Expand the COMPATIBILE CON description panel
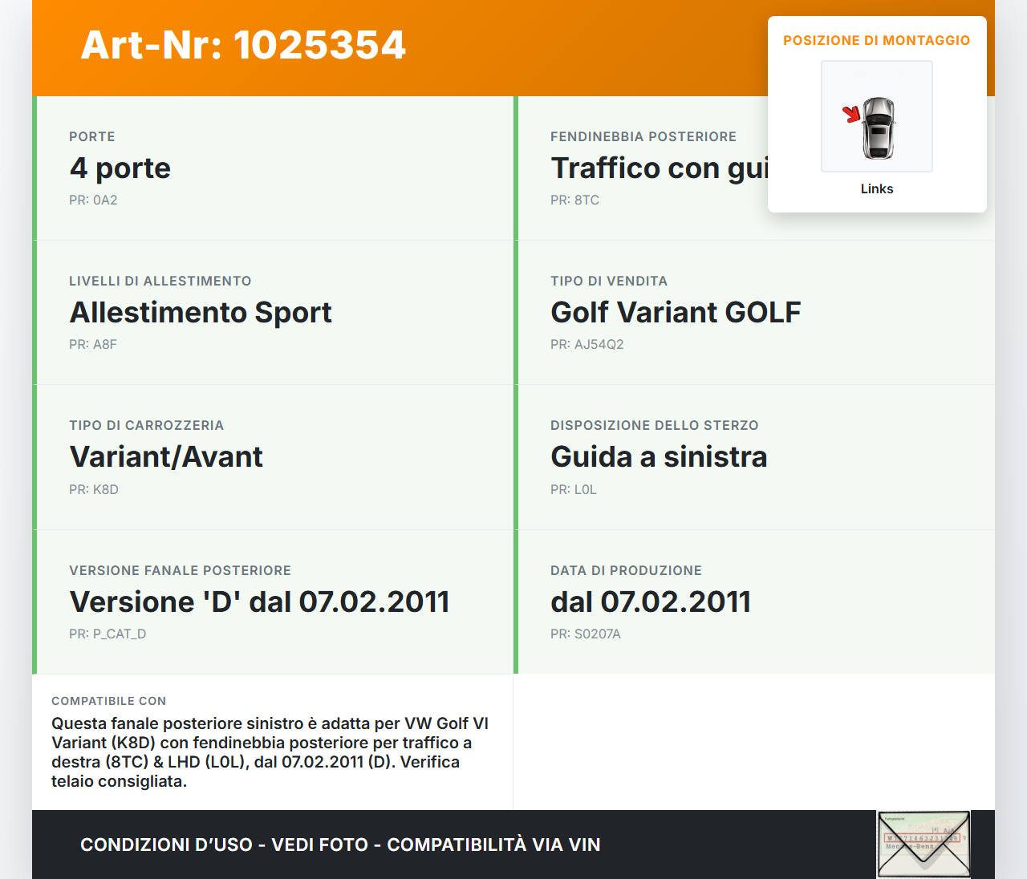Viewport: 1027px width, 879px height. pos(273,742)
